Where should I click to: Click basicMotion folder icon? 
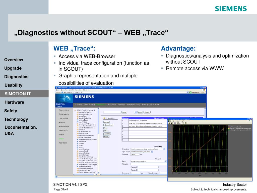[x=78, y=134]
